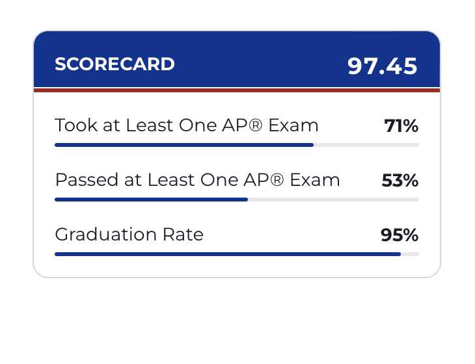Click the word Exam in the Passed row
475x364 pixels.
(x=315, y=180)
